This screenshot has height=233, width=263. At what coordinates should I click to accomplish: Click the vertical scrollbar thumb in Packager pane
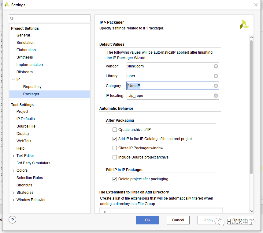[251, 107]
